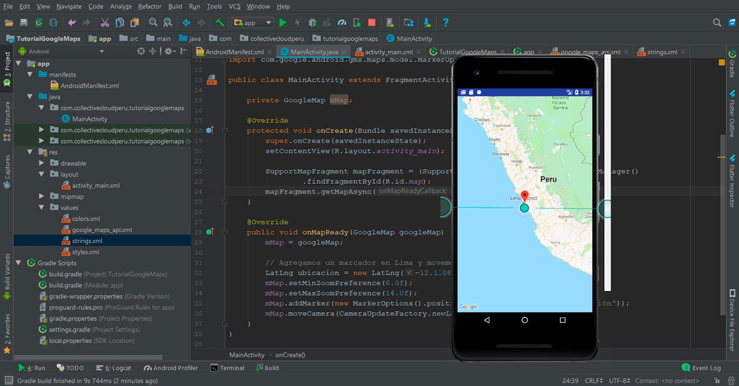
Task: Click the Undo arrow icon
Action: [72, 22]
